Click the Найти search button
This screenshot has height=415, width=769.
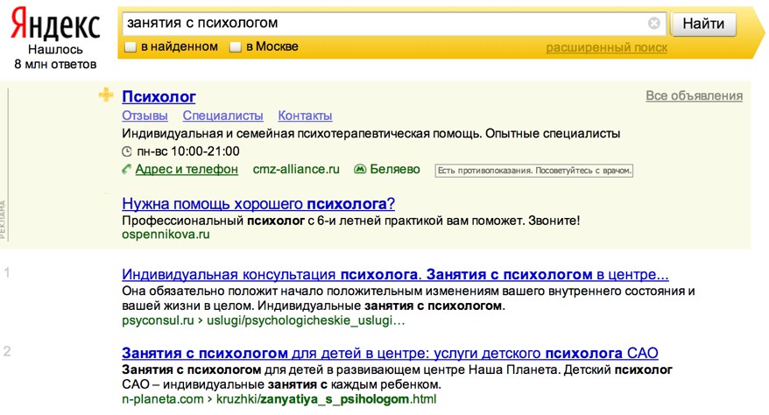point(703,24)
